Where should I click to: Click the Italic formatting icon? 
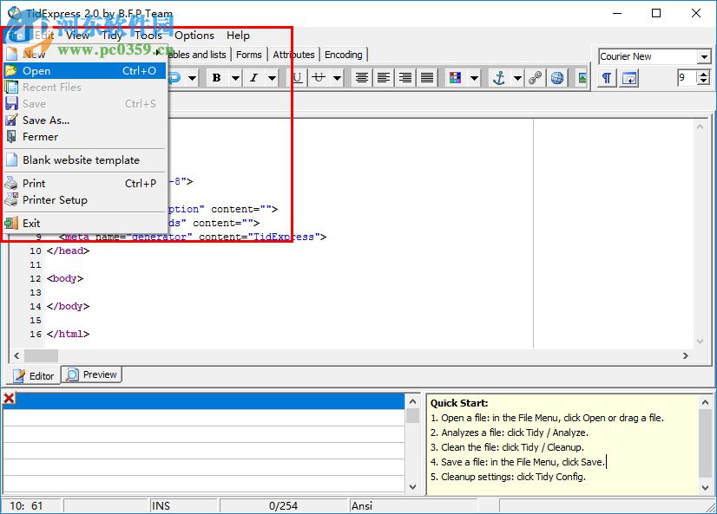coord(253,78)
